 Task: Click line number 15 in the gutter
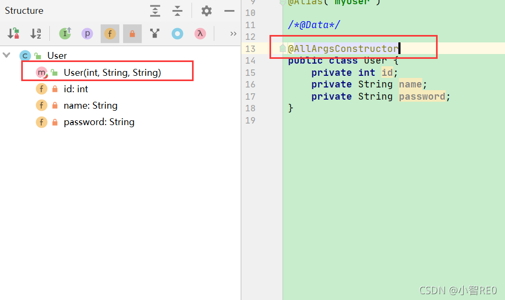[x=250, y=73]
